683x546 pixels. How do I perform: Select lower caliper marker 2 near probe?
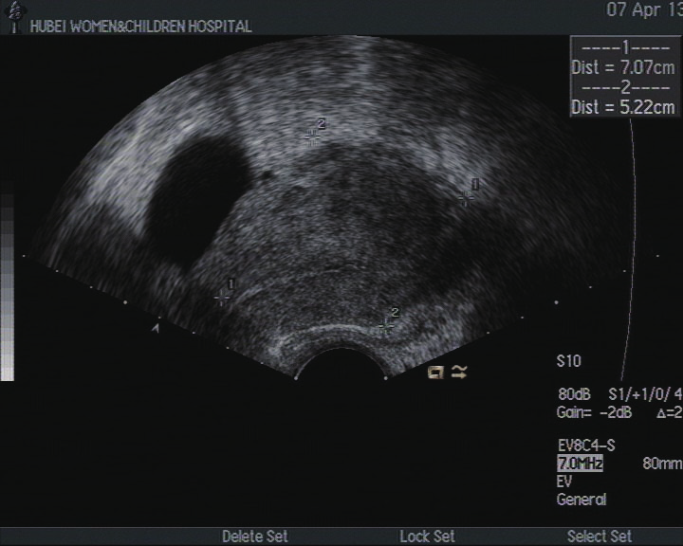click(385, 325)
